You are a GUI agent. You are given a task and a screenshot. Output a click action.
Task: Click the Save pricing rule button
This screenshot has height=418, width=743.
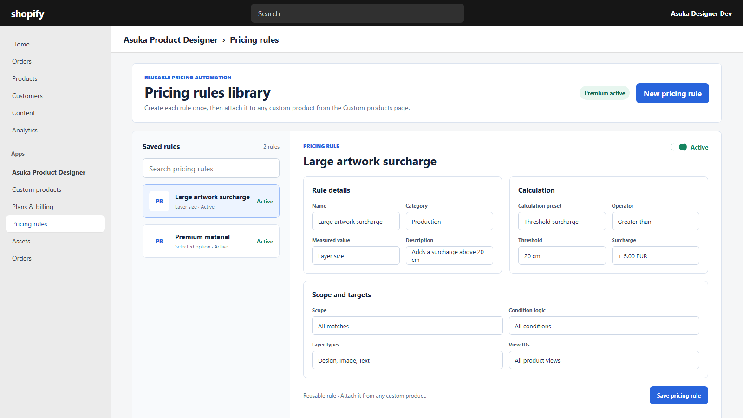coord(678,395)
